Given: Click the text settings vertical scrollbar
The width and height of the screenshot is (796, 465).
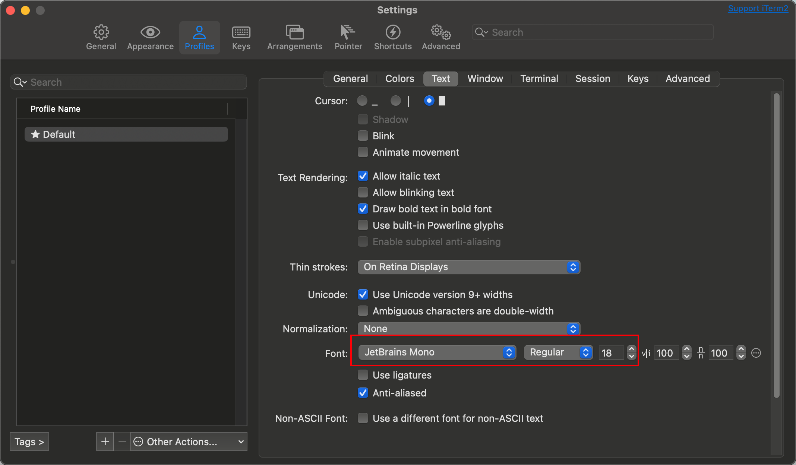Looking at the screenshot, I should pos(777,246).
